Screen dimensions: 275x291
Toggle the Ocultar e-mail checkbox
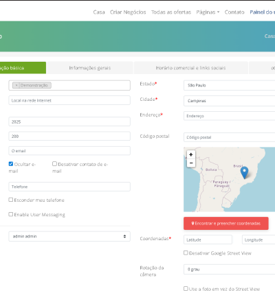11,164
